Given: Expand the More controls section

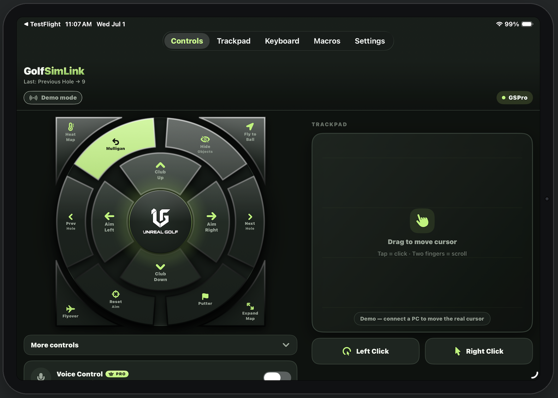Looking at the screenshot, I should [160, 345].
